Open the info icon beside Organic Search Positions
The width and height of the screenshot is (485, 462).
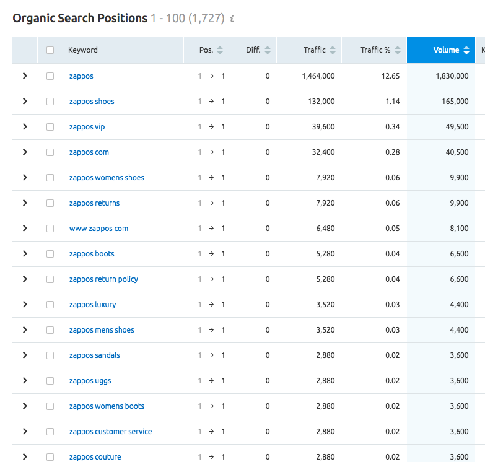(x=232, y=19)
